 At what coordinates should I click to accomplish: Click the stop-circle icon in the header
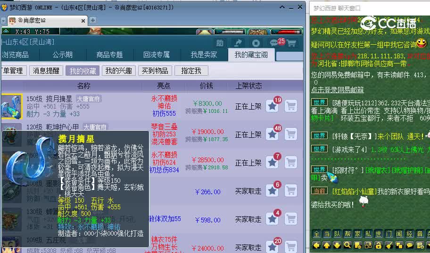[x=256, y=43]
